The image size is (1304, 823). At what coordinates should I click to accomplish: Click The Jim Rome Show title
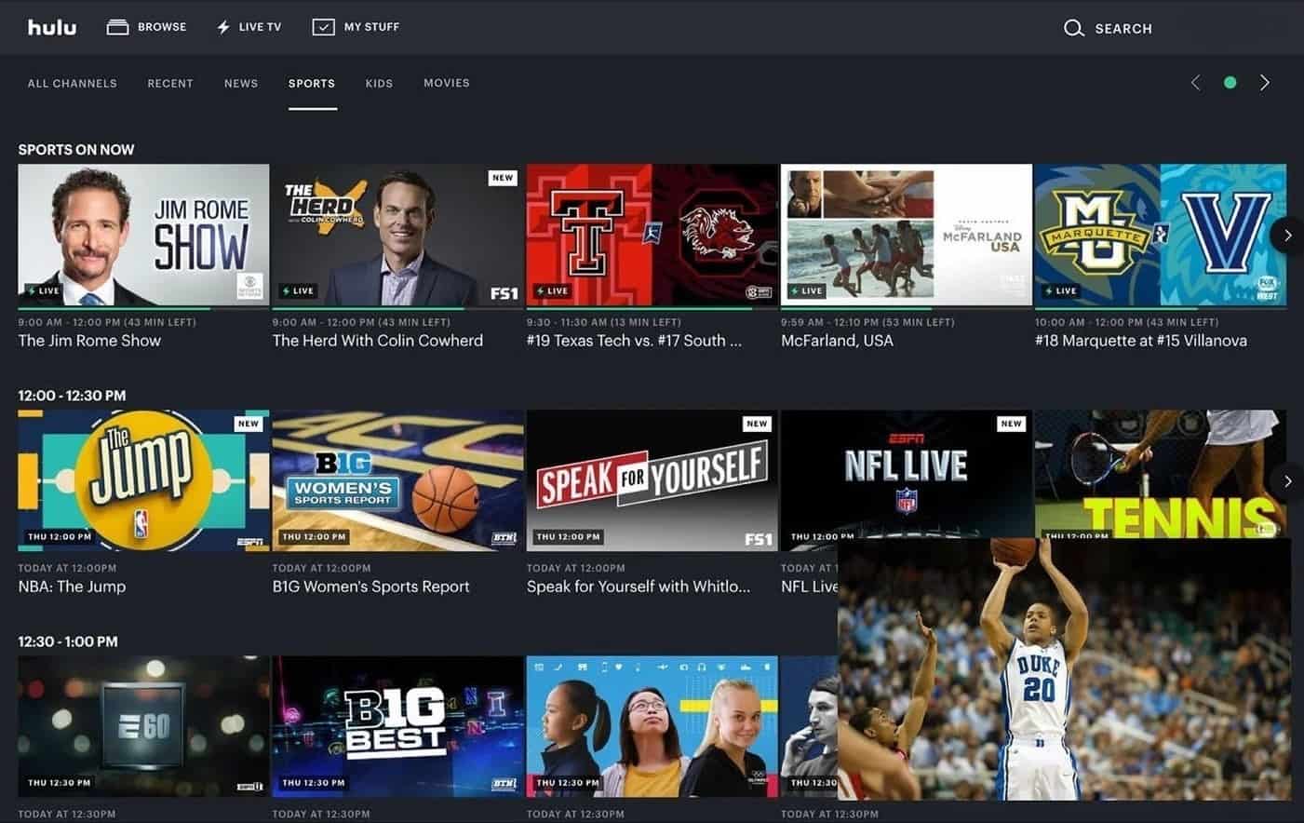tap(89, 341)
